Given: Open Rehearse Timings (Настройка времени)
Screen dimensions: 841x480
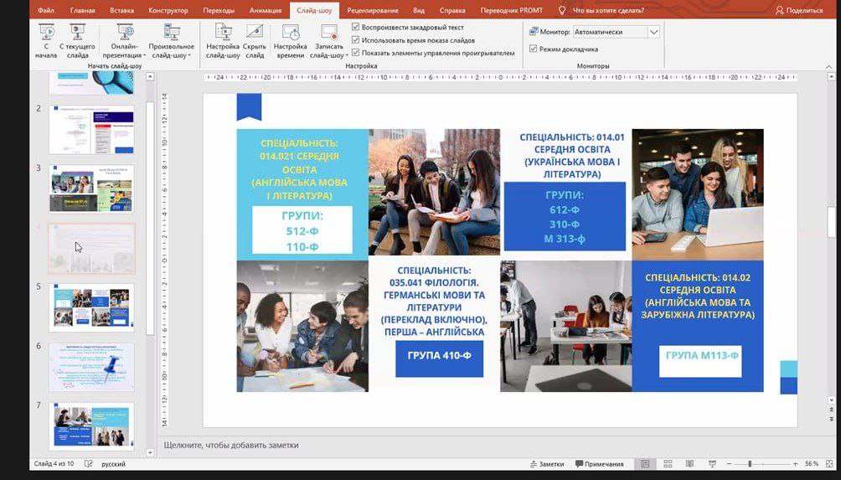Looking at the screenshot, I should click(290, 39).
